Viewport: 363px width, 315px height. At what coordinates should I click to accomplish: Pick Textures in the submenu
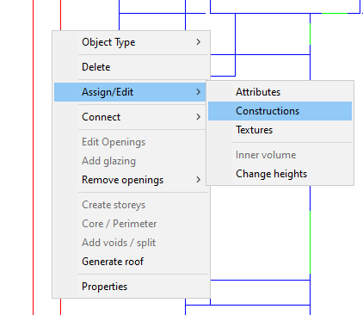coord(280,130)
